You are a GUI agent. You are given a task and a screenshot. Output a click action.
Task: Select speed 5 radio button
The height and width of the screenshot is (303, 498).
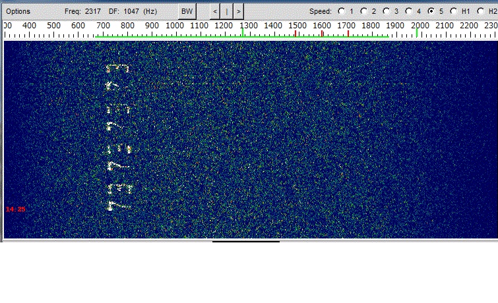431,11
